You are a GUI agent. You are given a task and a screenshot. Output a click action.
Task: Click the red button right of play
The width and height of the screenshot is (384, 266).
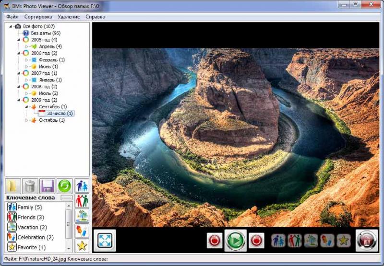tap(256, 241)
